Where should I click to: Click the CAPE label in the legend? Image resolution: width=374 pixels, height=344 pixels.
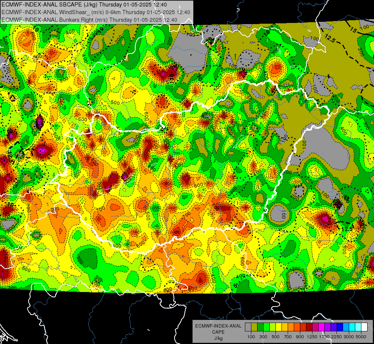(x=218, y=332)
